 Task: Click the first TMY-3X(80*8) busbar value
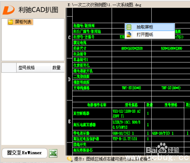[x=131, y=88]
